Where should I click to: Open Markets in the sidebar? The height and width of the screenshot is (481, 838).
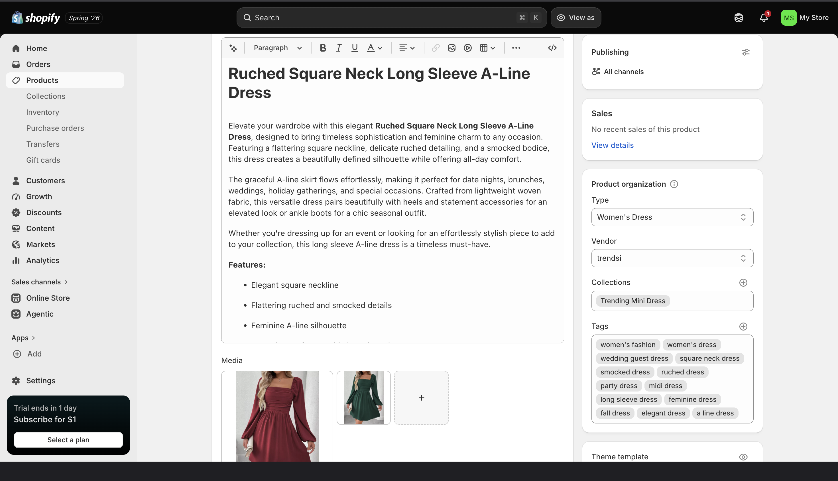65,244
